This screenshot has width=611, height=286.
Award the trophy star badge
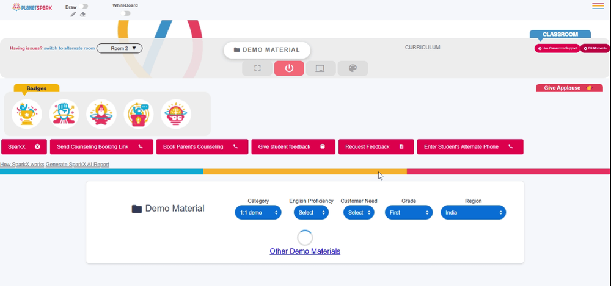point(26,113)
